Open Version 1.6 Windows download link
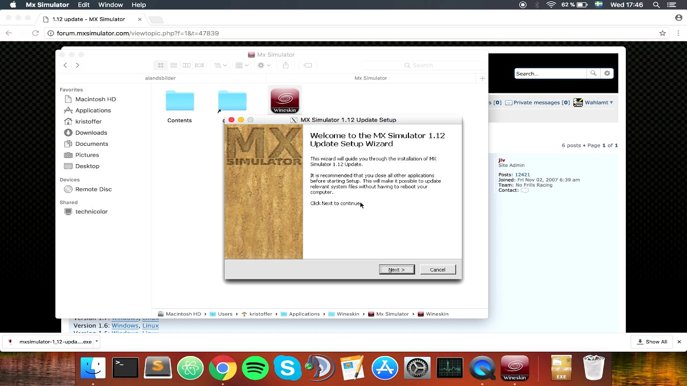The image size is (687, 386). click(x=125, y=325)
